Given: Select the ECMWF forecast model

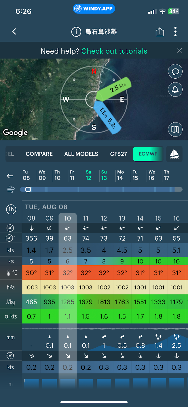Looking at the screenshot, I should coord(148,154).
